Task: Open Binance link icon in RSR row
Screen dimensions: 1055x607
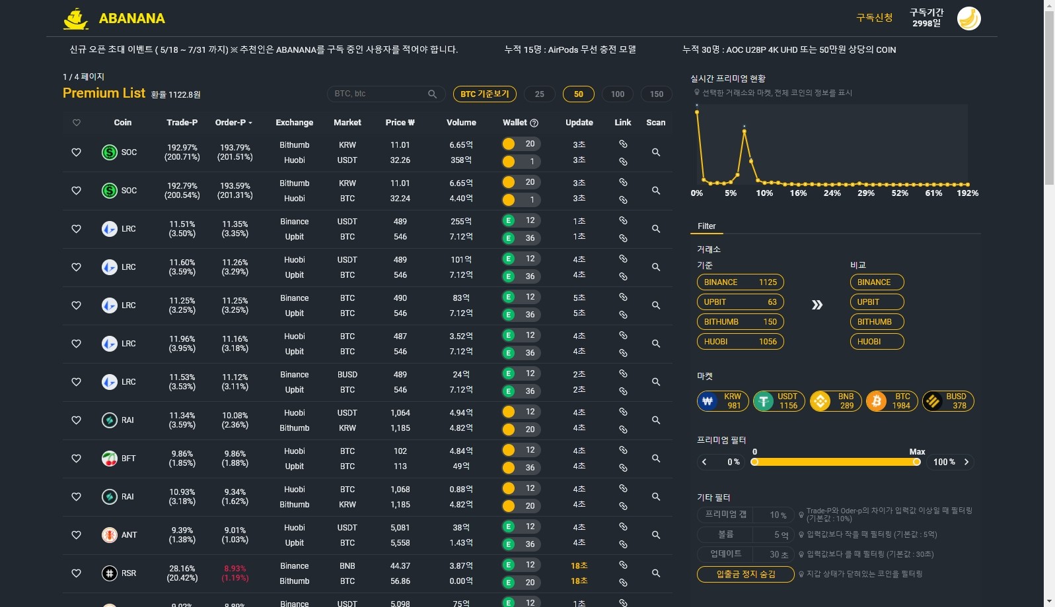Action: (x=623, y=565)
